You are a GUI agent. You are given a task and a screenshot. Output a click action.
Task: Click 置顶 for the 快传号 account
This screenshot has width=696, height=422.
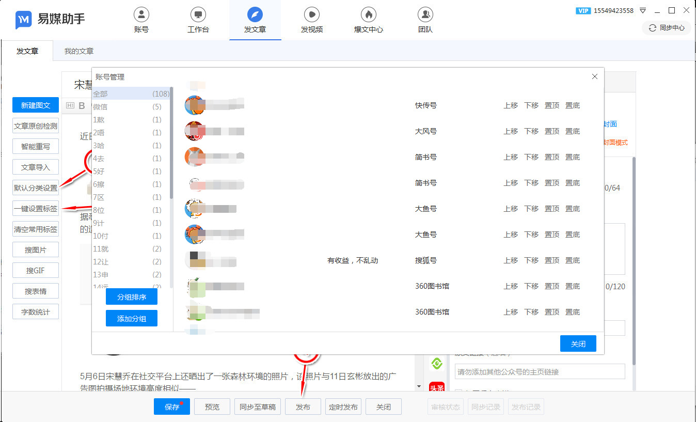point(552,105)
